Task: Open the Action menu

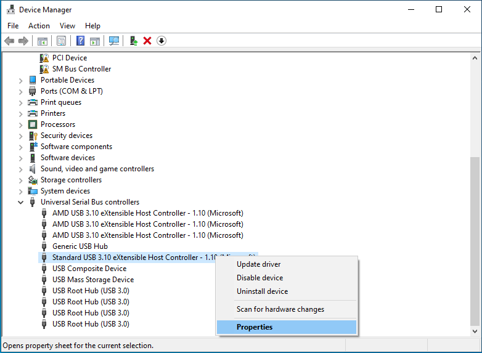Action: coord(39,26)
